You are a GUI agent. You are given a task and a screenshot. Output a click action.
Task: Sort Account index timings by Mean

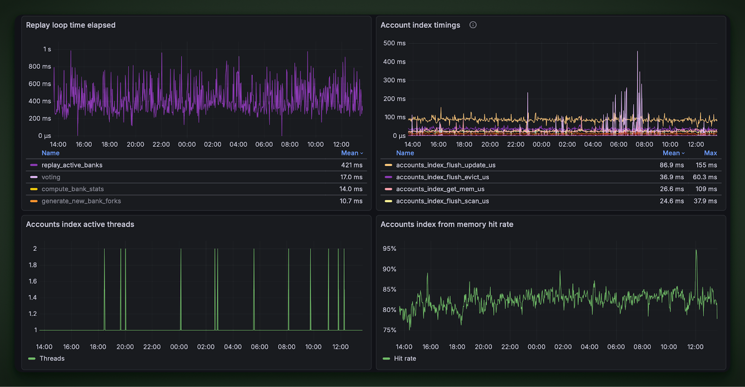(673, 153)
